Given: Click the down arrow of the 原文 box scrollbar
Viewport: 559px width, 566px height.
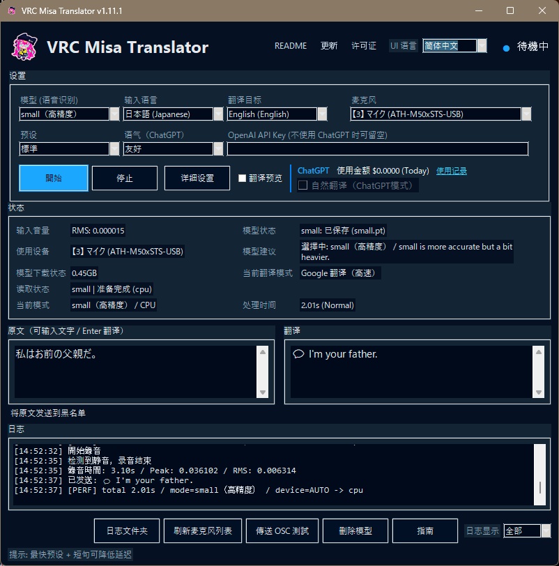Looking at the screenshot, I should pos(262,392).
